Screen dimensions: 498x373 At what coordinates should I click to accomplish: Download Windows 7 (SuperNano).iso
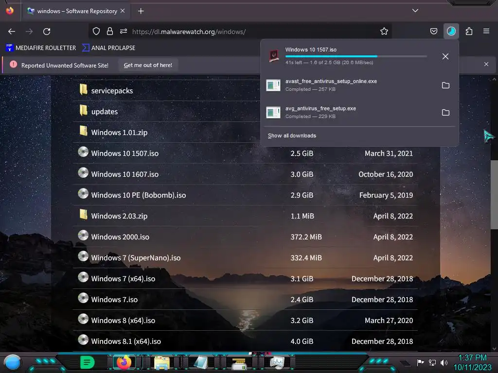click(x=136, y=258)
